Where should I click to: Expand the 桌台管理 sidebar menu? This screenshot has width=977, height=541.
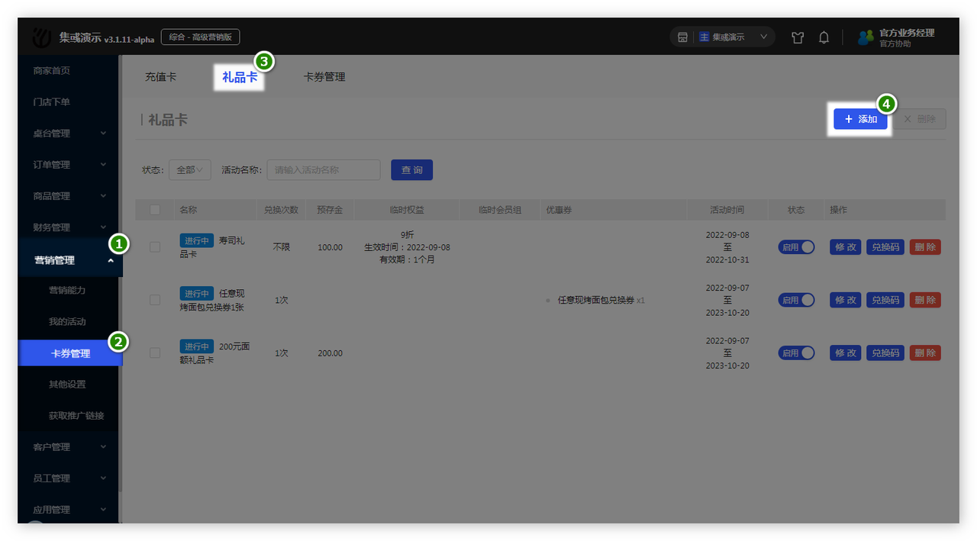tap(69, 133)
